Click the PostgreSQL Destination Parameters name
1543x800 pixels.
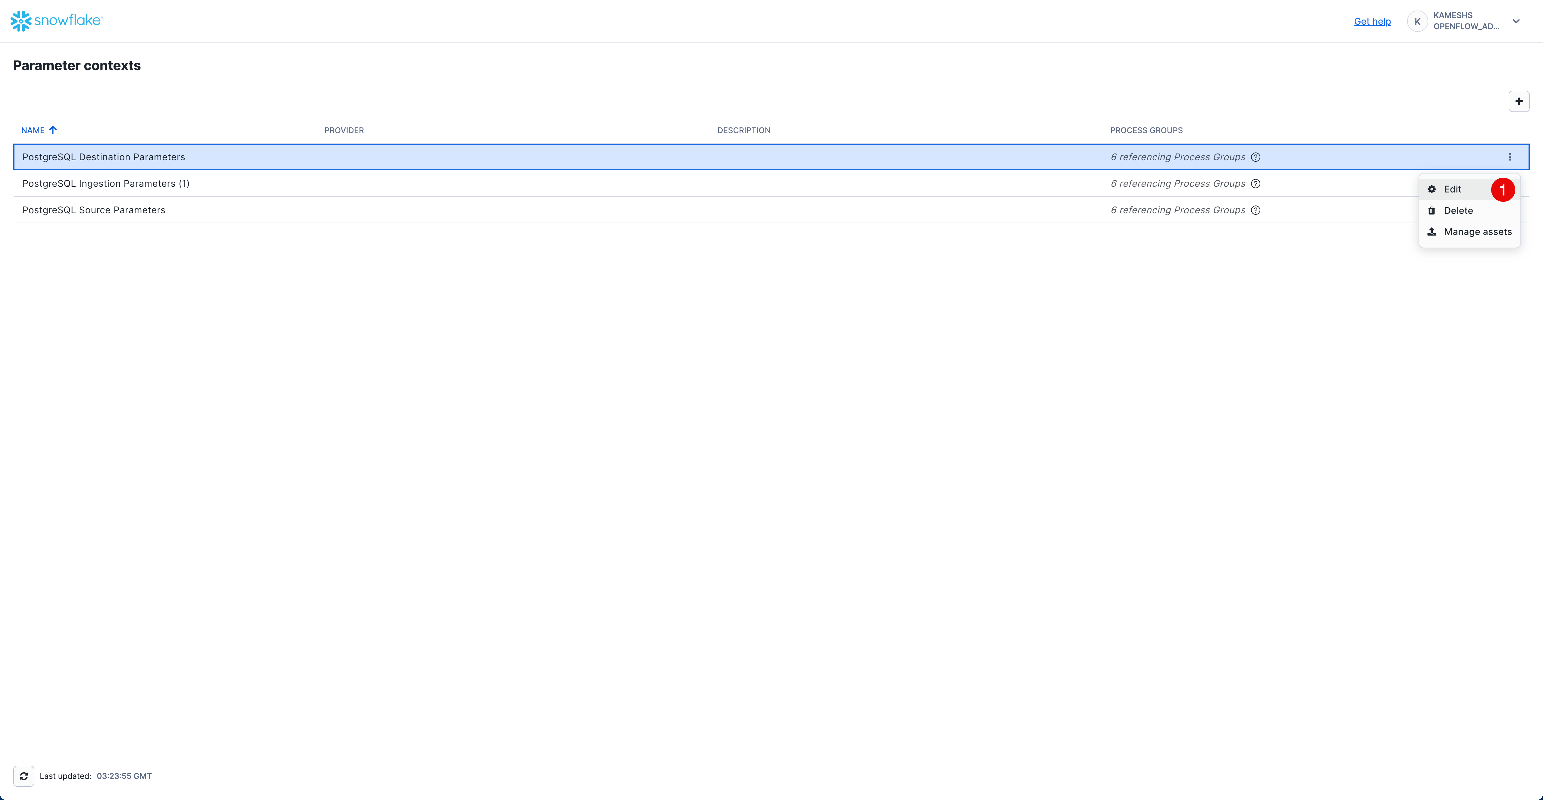(104, 157)
